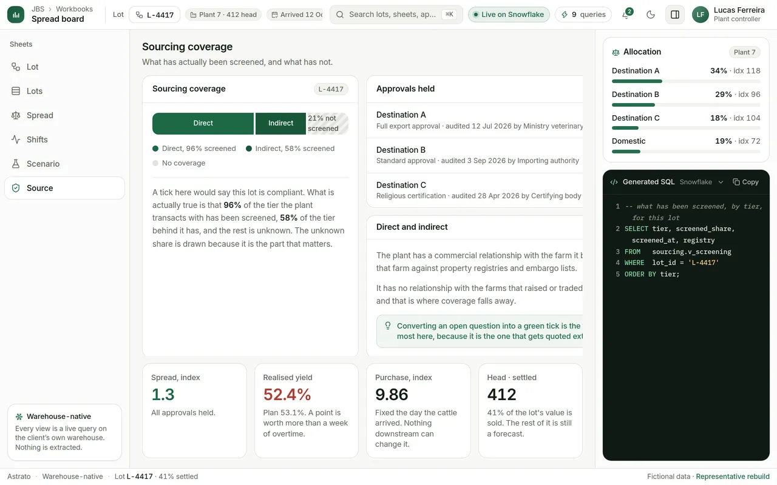The width and height of the screenshot is (777, 485).
Task: Click the Realised yield 52.4% card
Action: [307, 410]
